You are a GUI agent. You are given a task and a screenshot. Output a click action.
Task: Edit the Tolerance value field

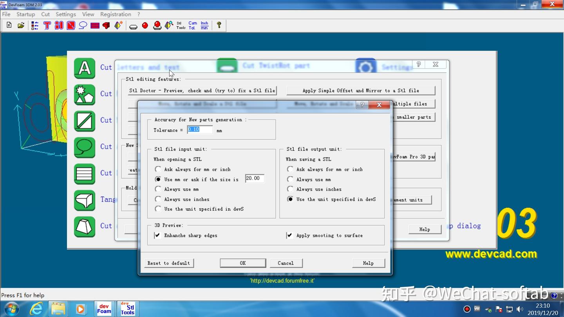click(x=200, y=129)
